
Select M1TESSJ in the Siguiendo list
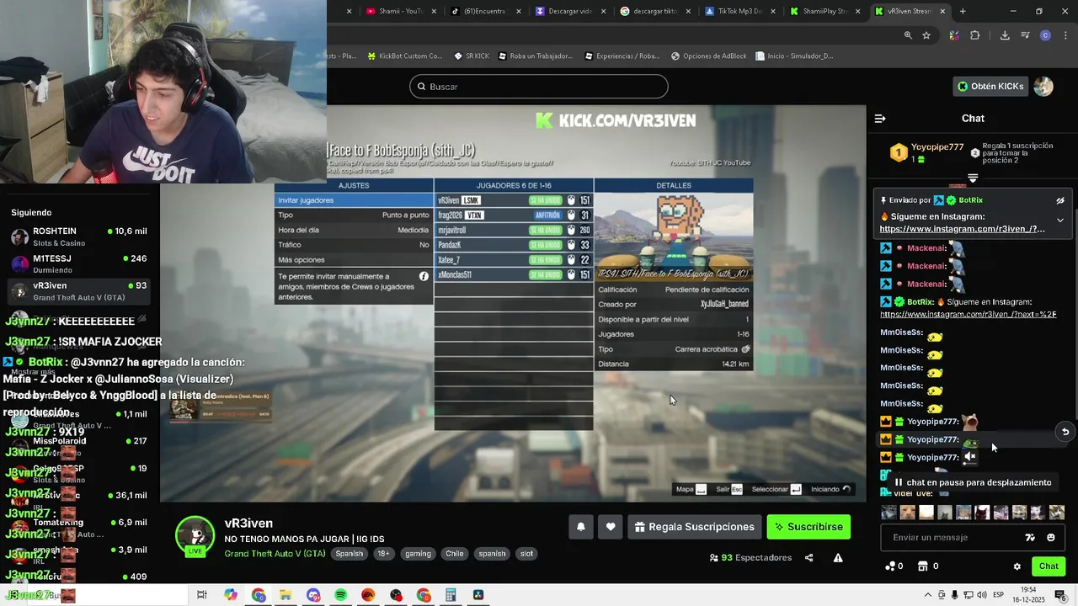pyautogui.click(x=79, y=263)
